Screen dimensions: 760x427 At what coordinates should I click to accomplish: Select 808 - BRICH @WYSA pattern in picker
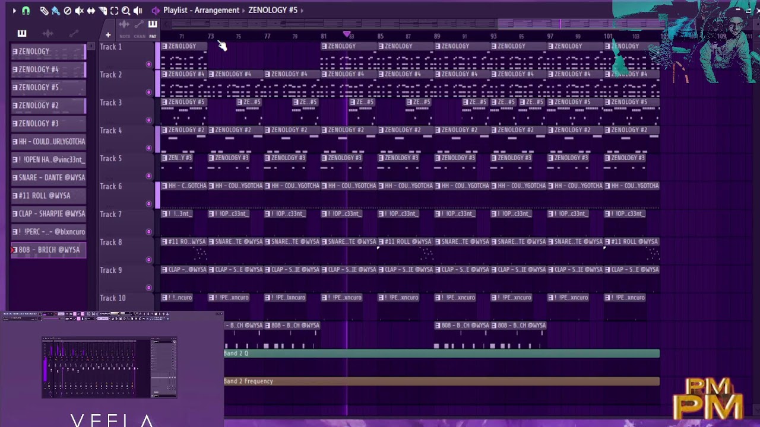click(x=49, y=250)
